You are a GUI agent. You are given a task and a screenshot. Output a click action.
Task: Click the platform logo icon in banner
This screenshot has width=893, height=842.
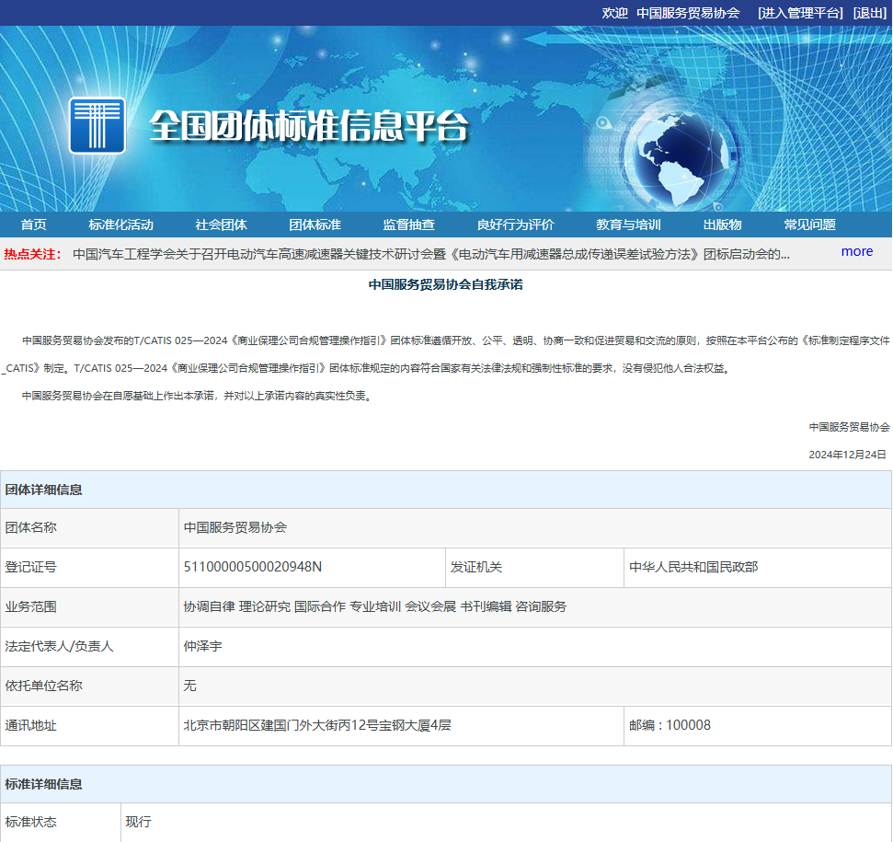tap(97, 125)
